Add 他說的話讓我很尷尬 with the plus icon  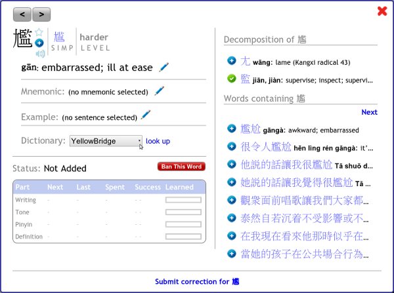[231, 164]
